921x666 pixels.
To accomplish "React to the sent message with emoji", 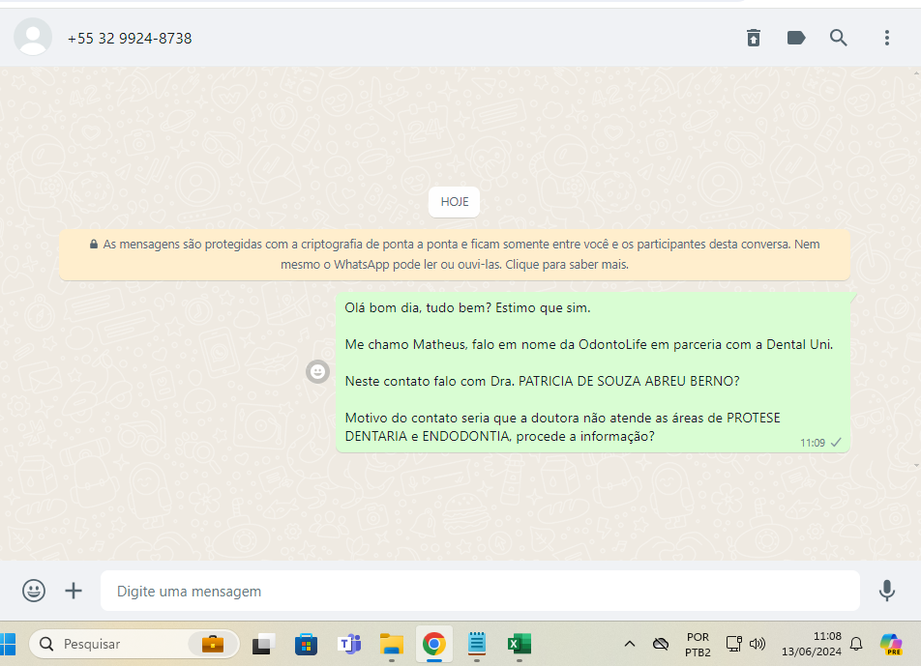I will 317,371.
